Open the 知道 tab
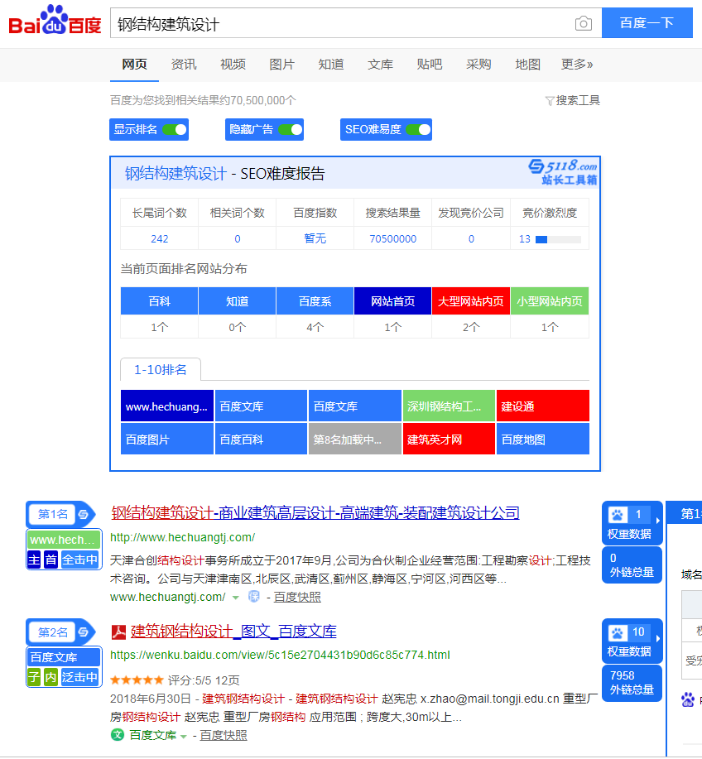Viewport: 702px width, 759px height. 331,65
